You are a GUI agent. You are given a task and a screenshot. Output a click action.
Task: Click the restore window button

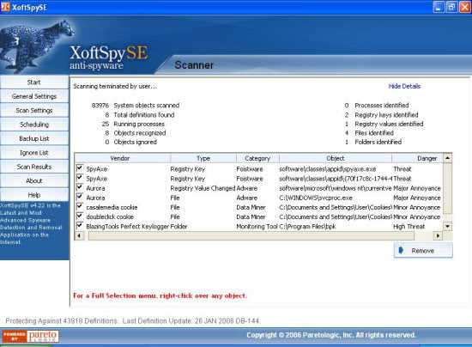click(451, 7)
